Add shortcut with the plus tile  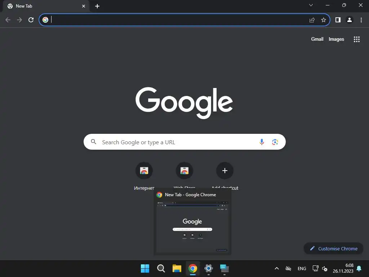(225, 171)
